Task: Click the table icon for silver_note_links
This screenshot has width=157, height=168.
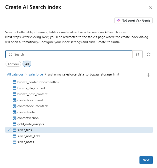Action: coord(14,136)
